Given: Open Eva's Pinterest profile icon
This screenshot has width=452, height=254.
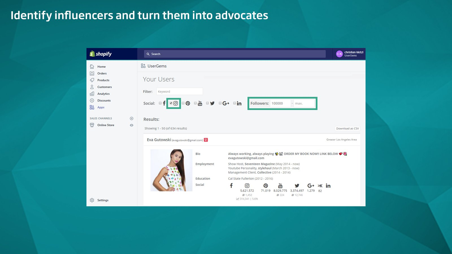Looking at the screenshot, I should tap(266, 185).
